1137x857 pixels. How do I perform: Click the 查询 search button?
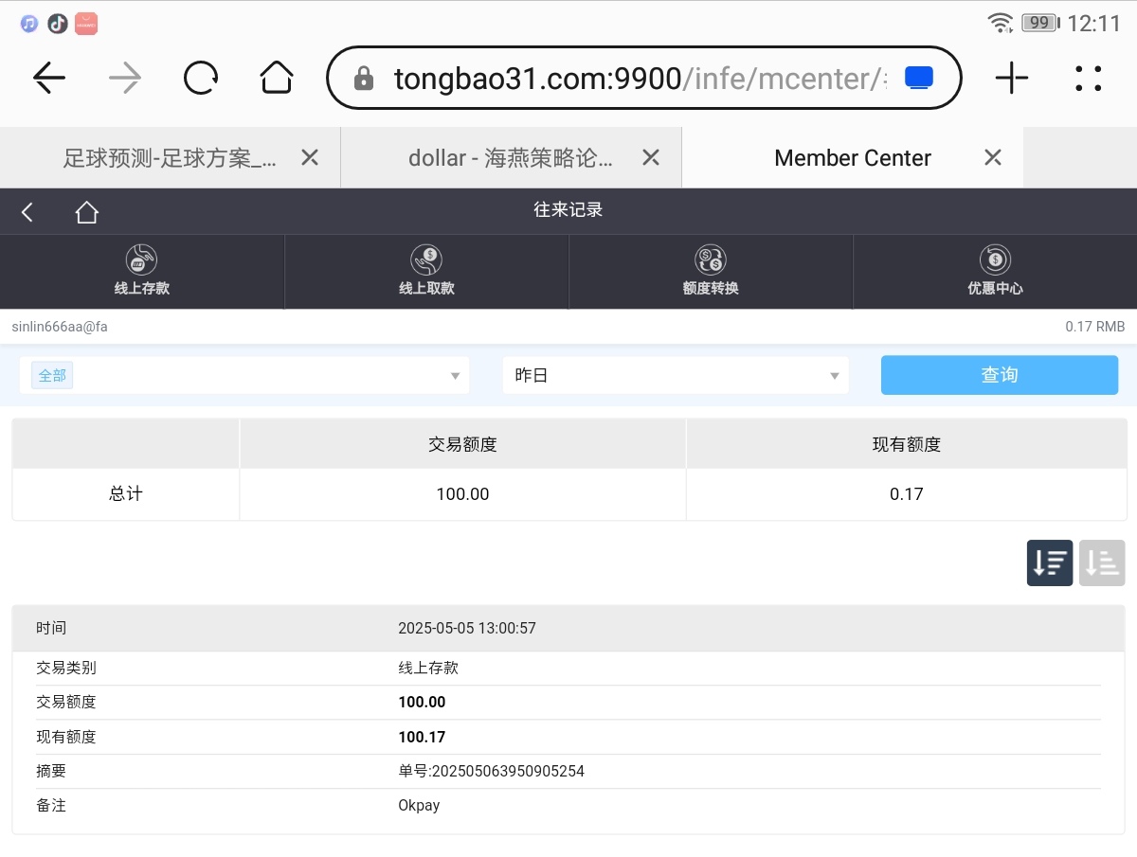(x=999, y=376)
